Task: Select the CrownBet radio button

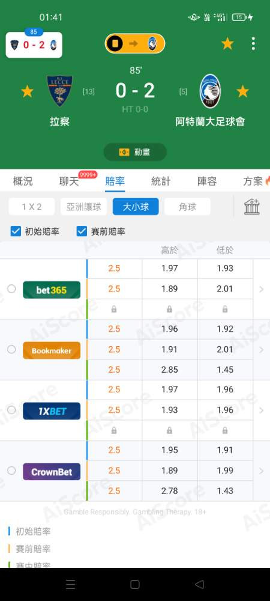Action: click(11, 471)
